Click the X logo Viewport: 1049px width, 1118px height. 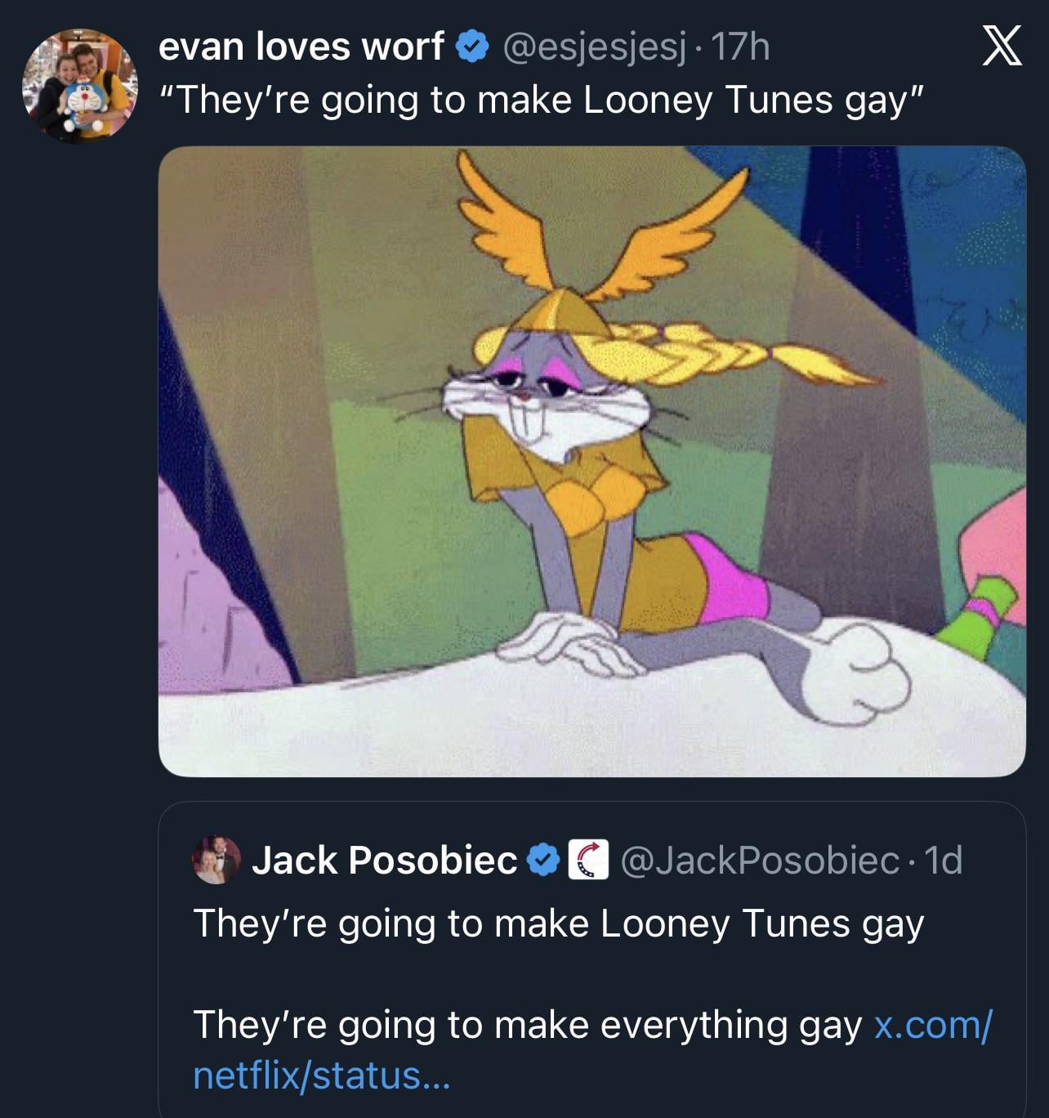click(1000, 46)
